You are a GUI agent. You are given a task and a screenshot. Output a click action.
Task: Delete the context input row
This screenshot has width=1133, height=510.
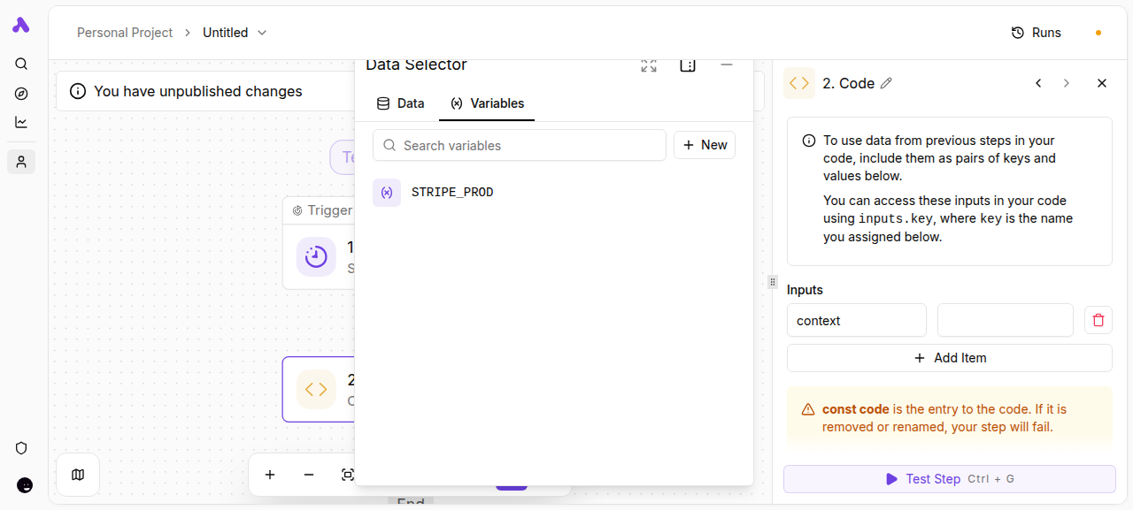coord(1098,320)
